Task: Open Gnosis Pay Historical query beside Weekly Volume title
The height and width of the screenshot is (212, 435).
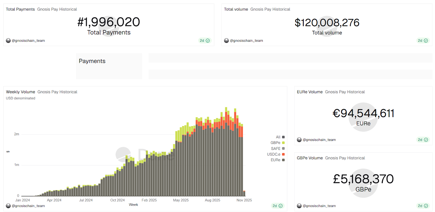Action: [x=57, y=92]
